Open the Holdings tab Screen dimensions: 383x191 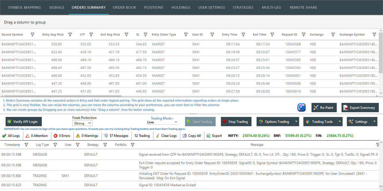coord(181,7)
